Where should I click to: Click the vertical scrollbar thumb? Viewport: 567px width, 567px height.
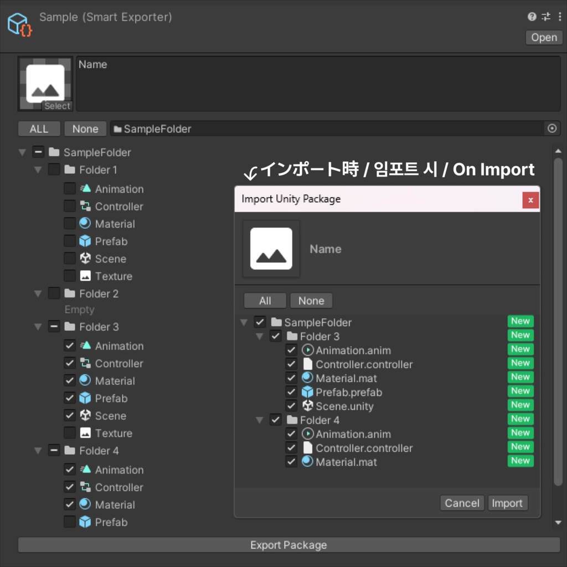(558, 322)
